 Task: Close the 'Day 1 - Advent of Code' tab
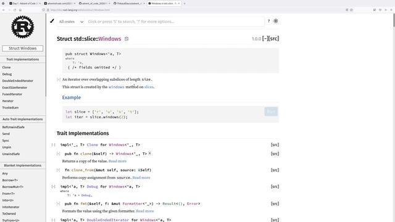point(39,4)
